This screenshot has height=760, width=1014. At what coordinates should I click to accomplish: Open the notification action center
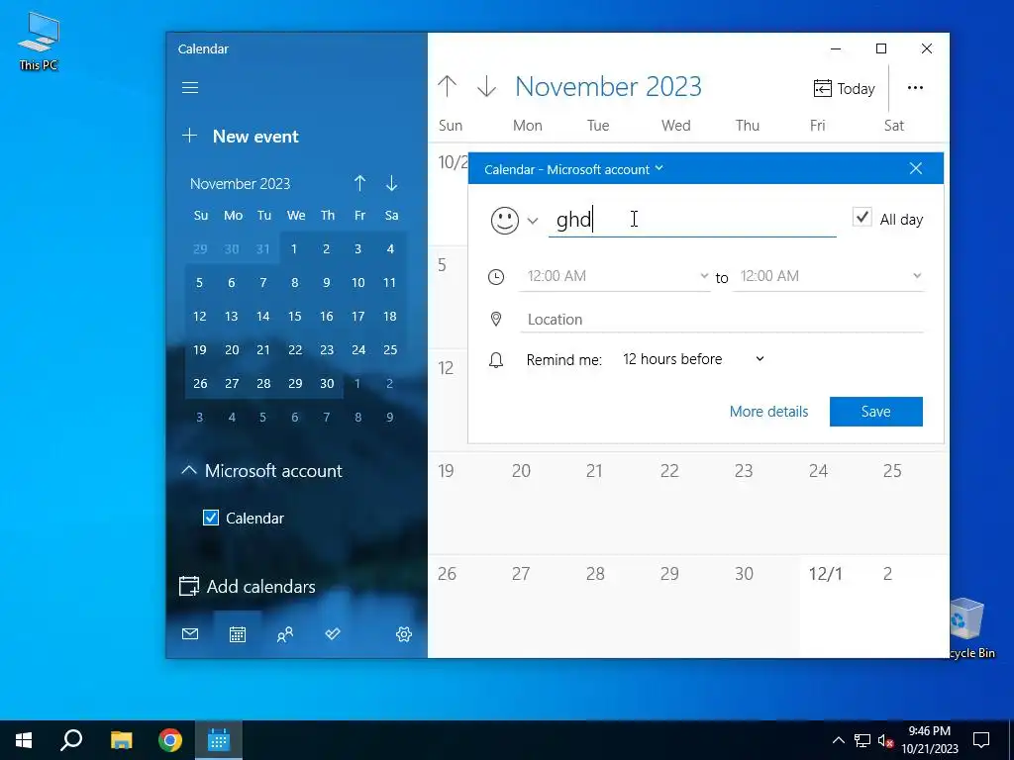[x=981, y=740]
